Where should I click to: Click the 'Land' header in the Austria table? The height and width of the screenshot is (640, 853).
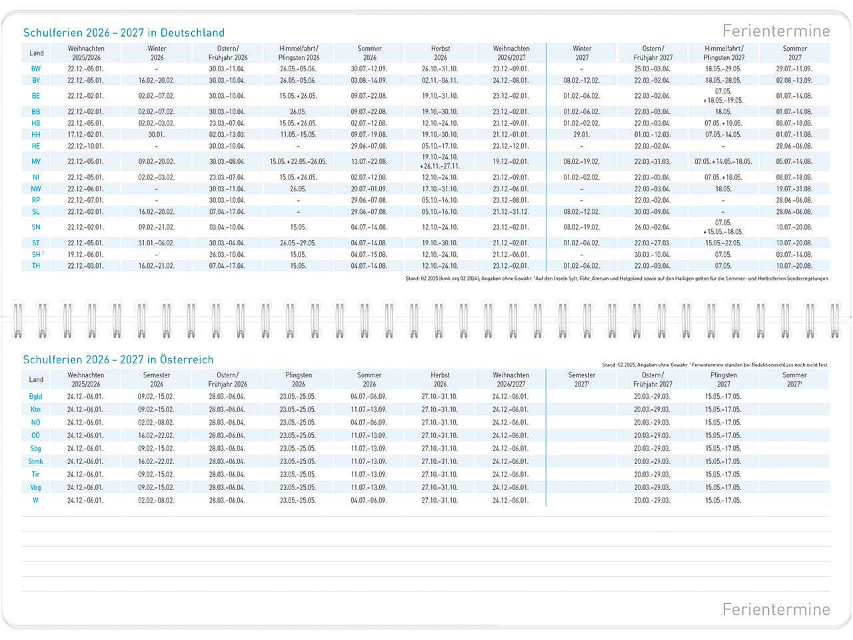36,379
